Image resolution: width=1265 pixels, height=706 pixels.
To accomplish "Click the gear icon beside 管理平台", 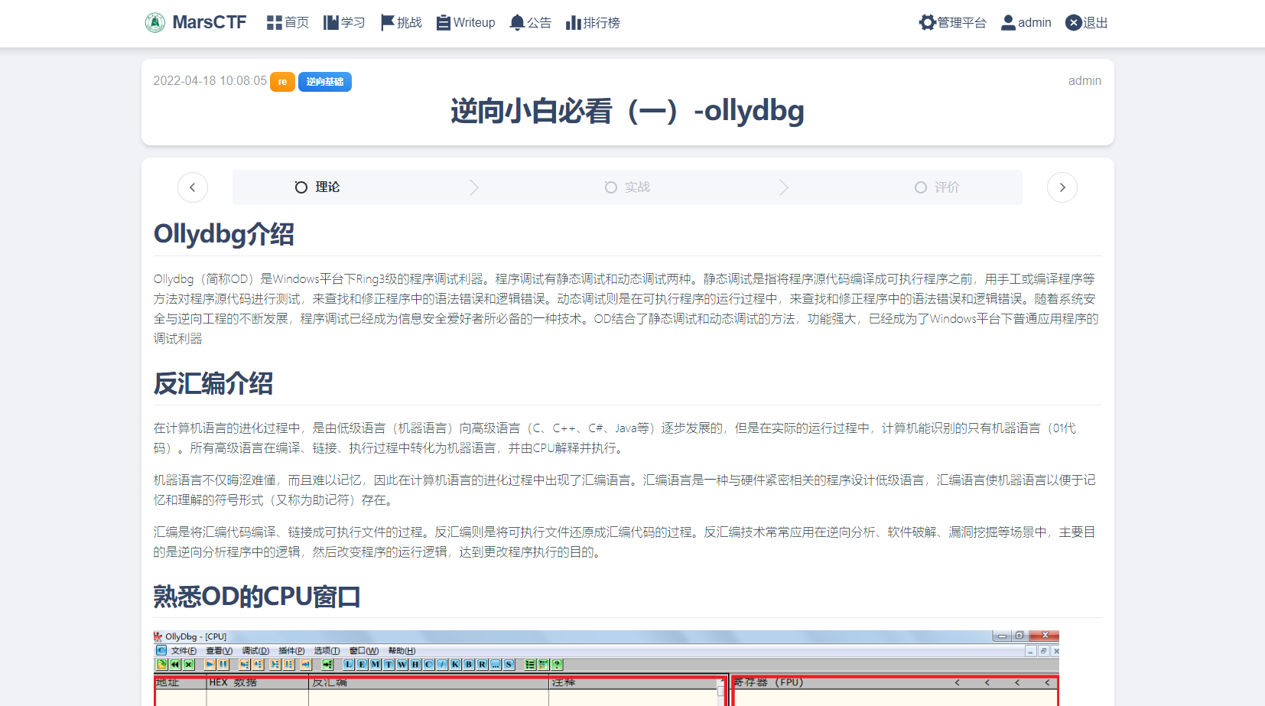I will 928,22.
